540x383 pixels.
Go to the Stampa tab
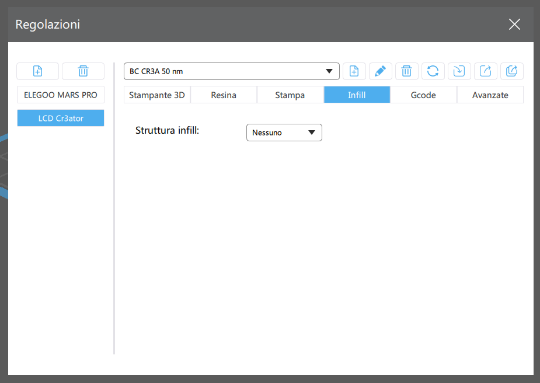[290, 95]
